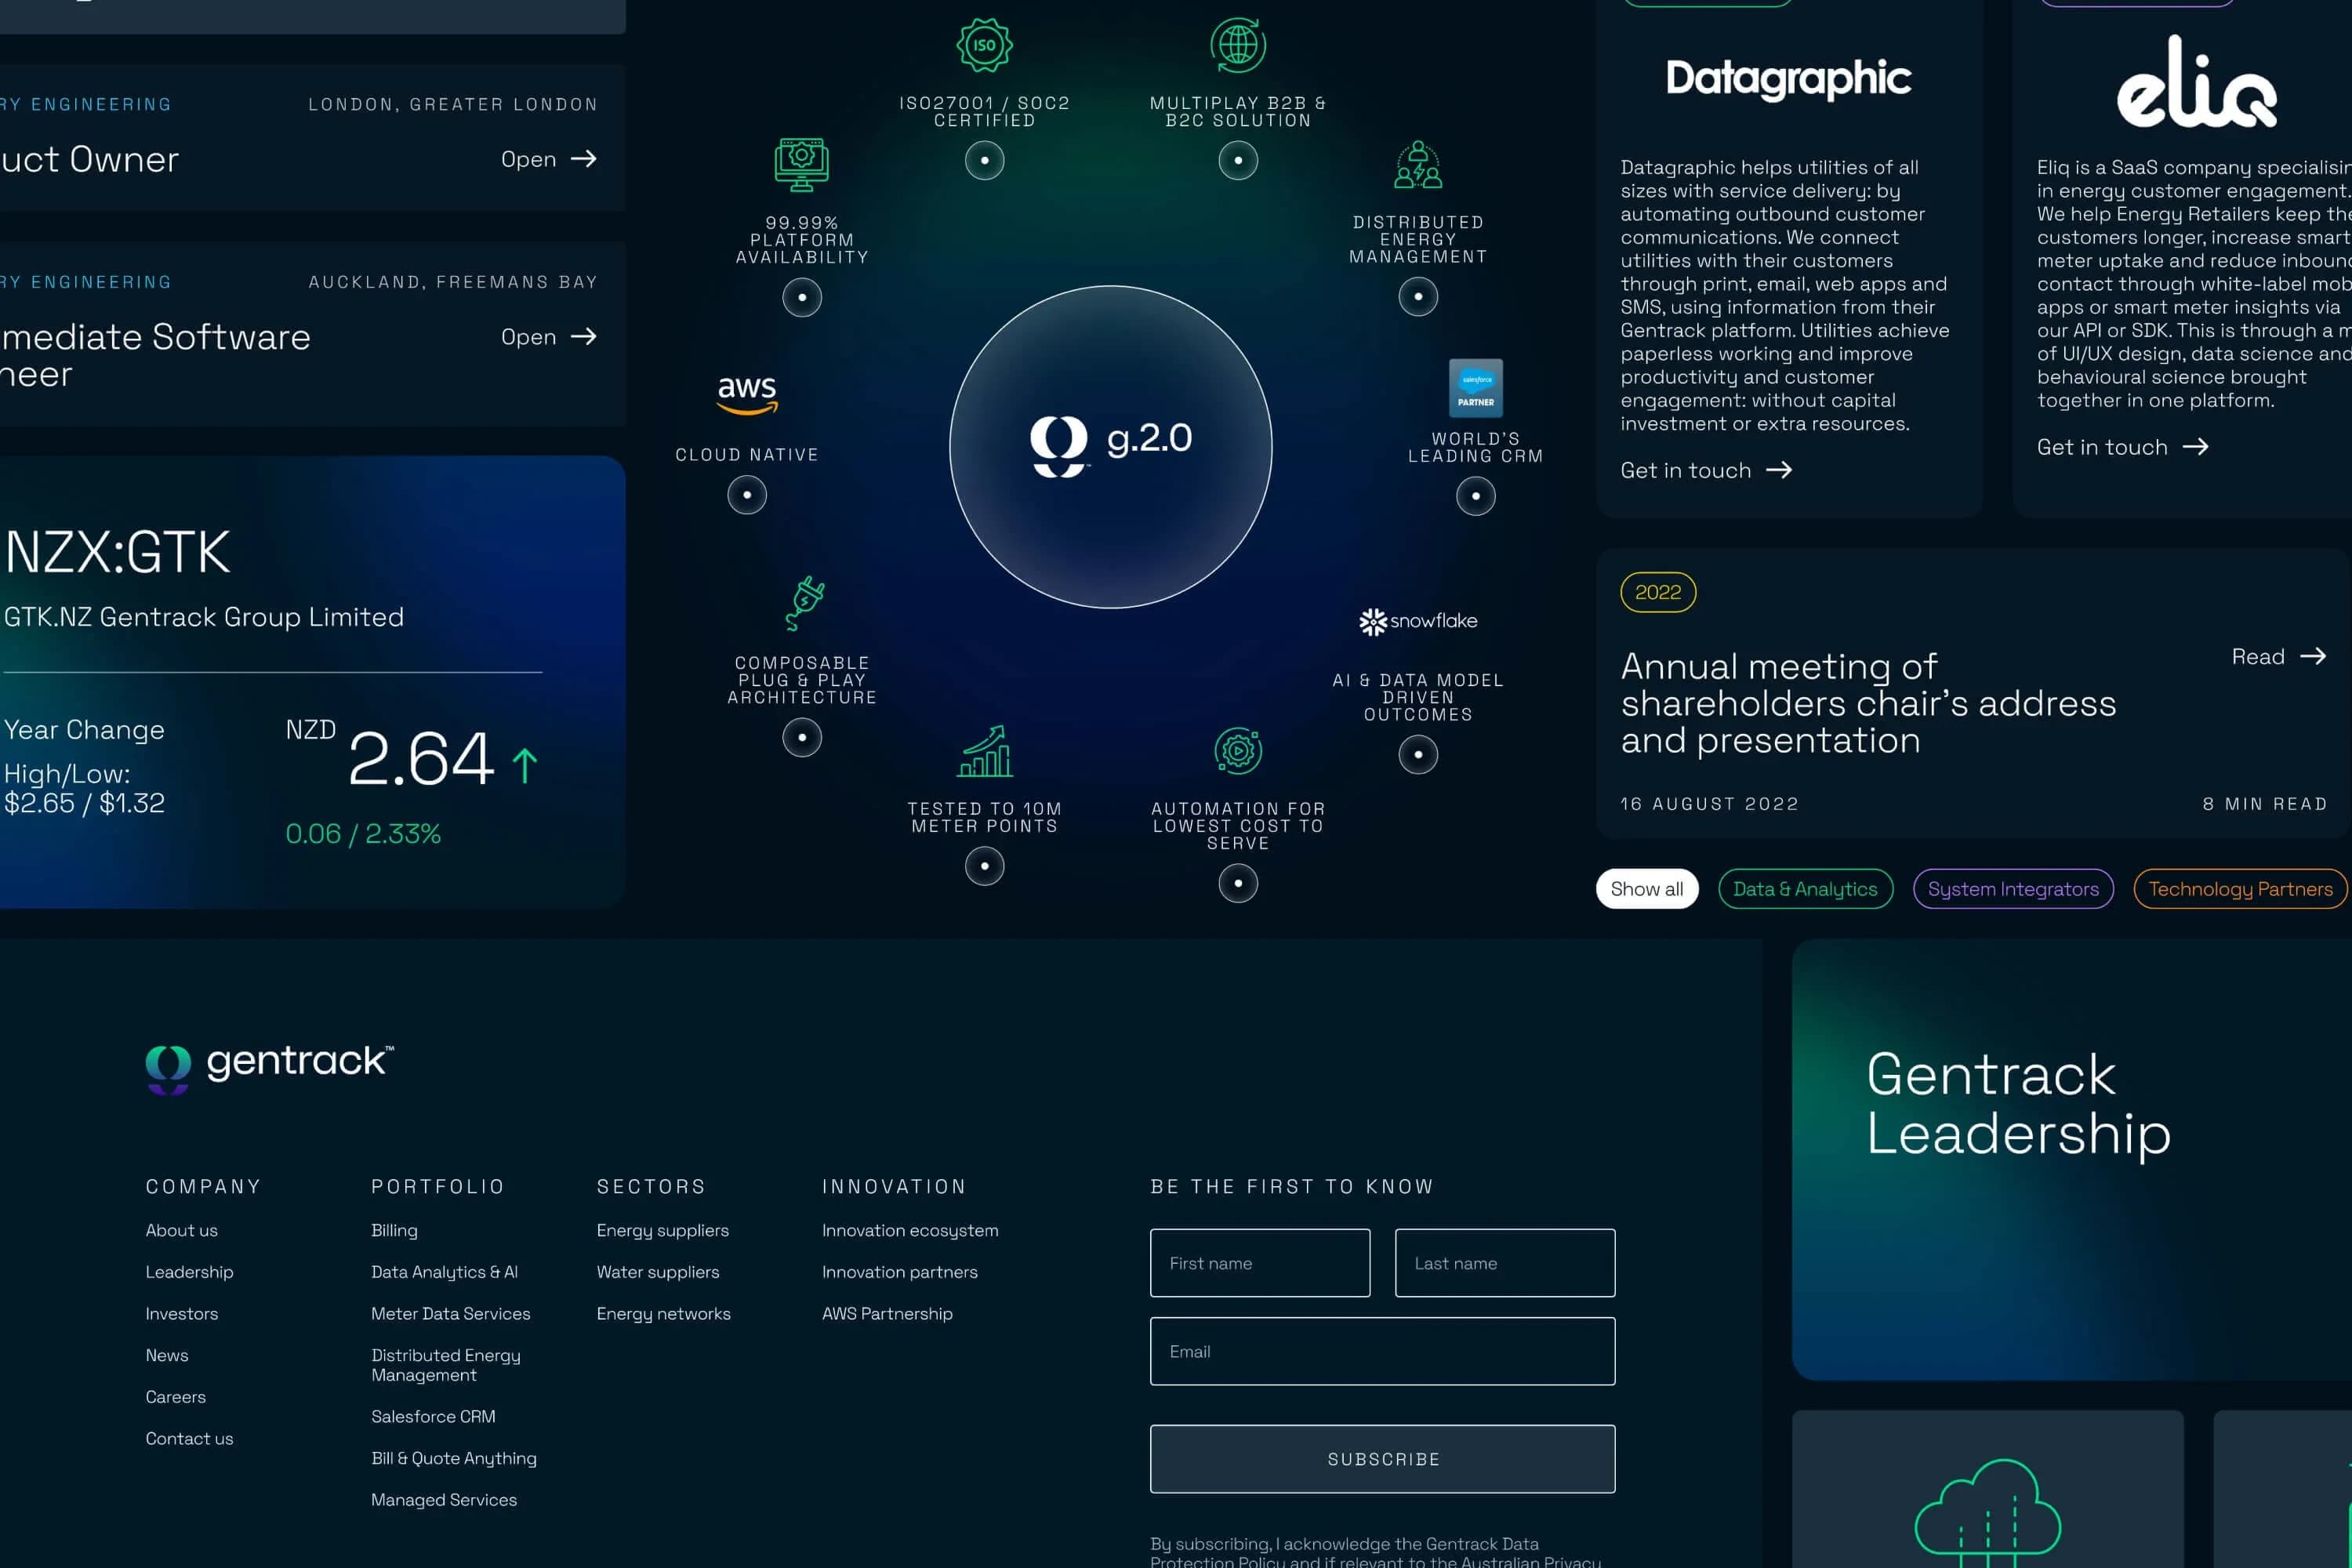Open the Energy suppliers link
Image resolution: width=2352 pixels, height=1568 pixels.
[x=663, y=1230]
